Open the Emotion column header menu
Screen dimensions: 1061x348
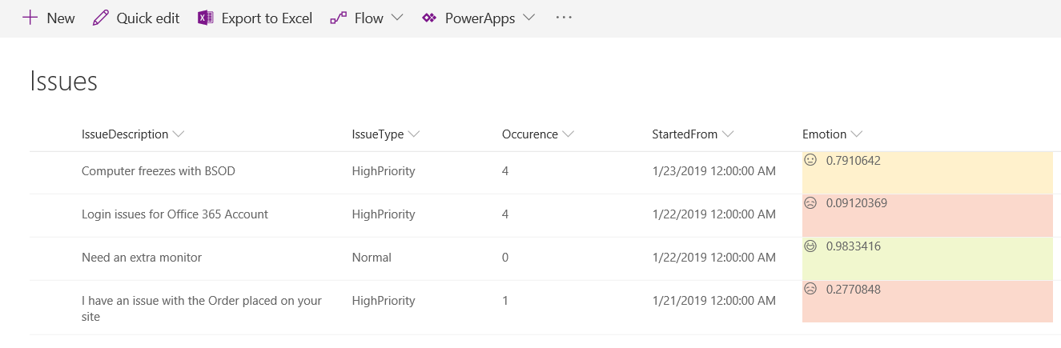857,134
